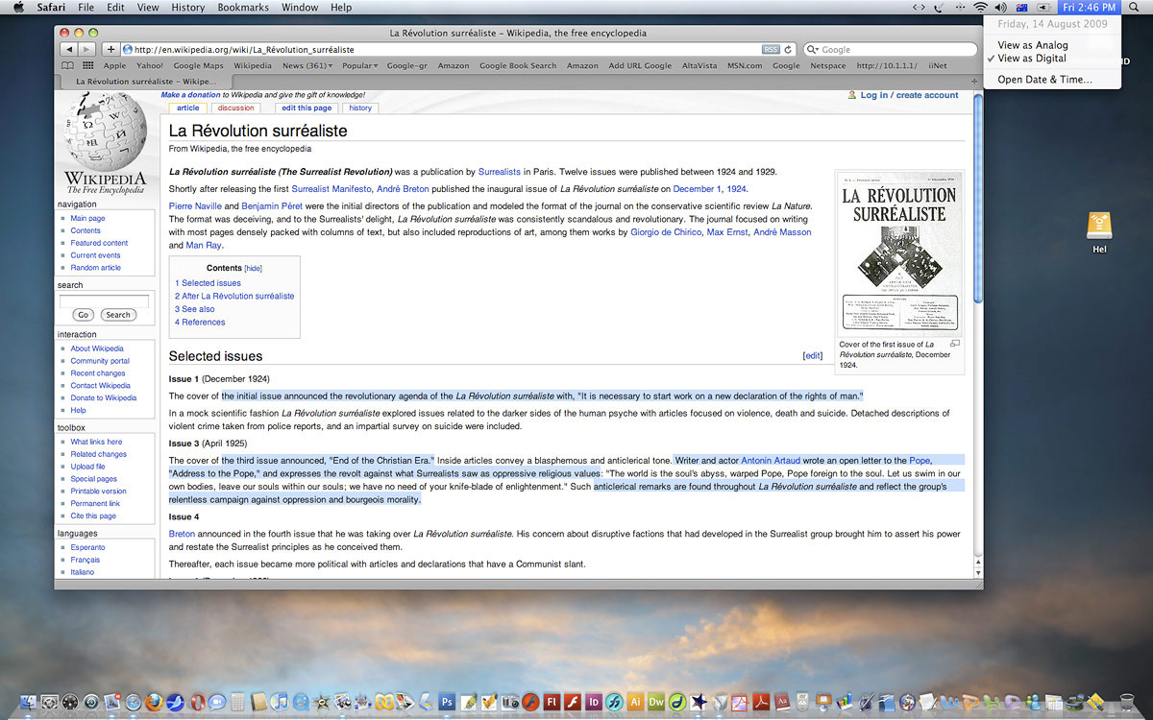Expand the Popular bookmarks dropdown
The height and width of the screenshot is (720, 1153).
[x=359, y=66]
